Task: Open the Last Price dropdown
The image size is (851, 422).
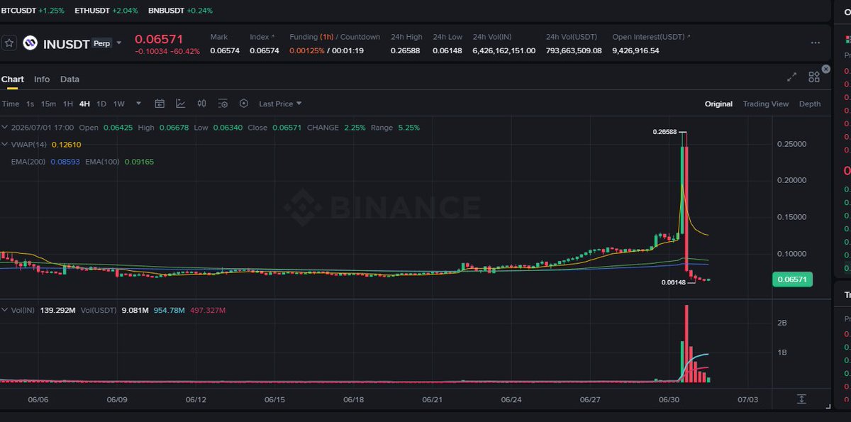Action: click(280, 104)
